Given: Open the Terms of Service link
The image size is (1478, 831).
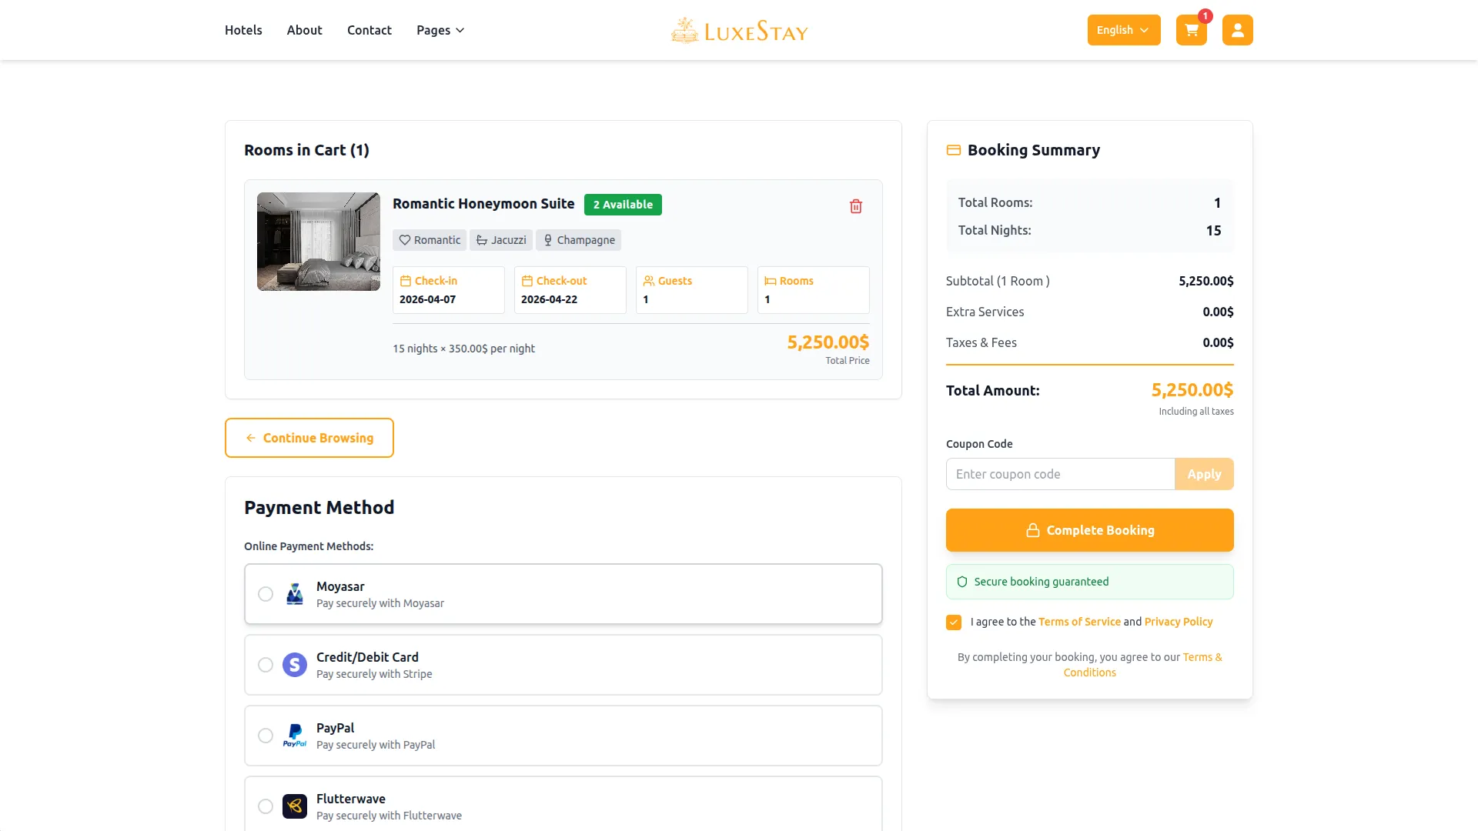Looking at the screenshot, I should coord(1079,622).
